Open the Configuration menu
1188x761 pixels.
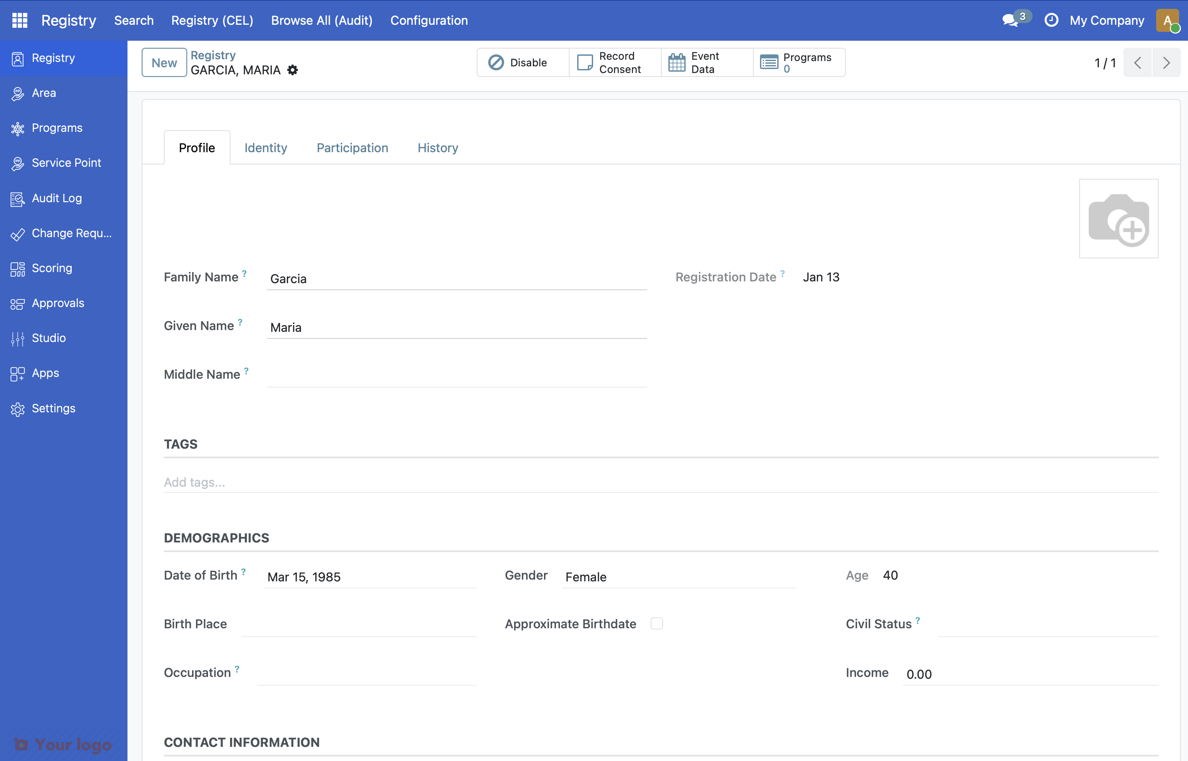click(x=428, y=20)
